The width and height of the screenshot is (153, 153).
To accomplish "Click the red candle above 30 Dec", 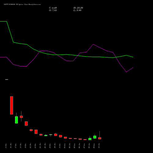I will (x=56, y=135).
